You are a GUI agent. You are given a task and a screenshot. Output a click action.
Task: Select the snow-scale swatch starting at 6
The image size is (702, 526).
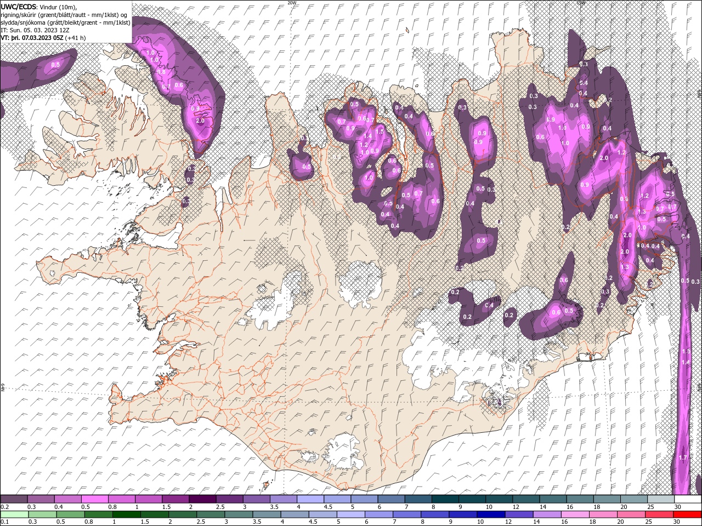pyautogui.click(x=391, y=499)
